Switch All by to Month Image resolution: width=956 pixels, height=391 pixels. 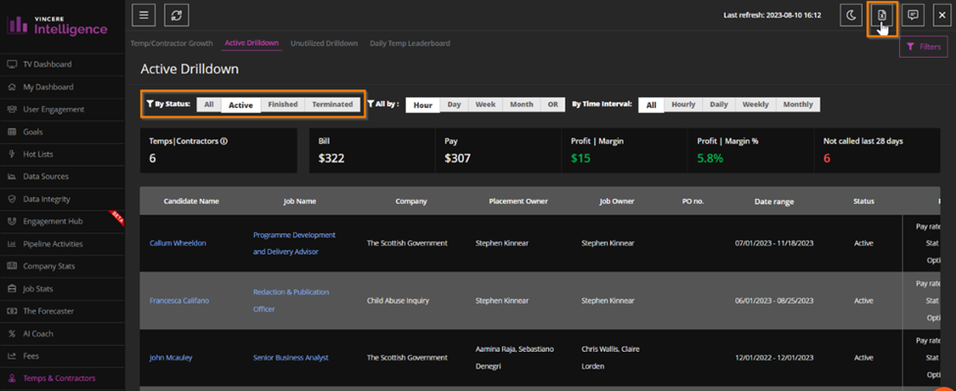pyautogui.click(x=522, y=105)
